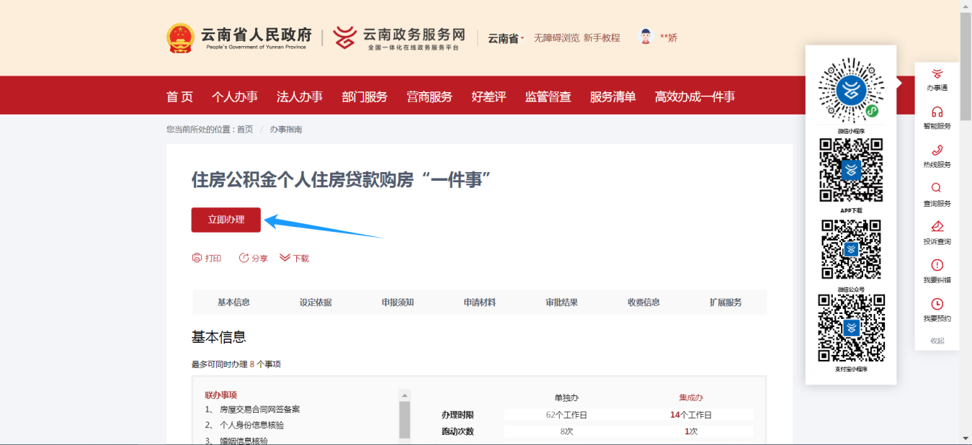
Task: Click the 跑动次数 row label
Action: click(458, 431)
